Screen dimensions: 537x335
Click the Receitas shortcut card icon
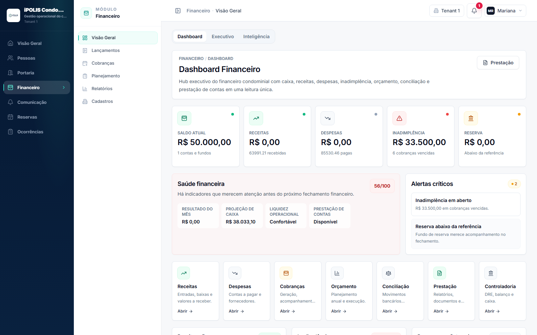pos(184,273)
